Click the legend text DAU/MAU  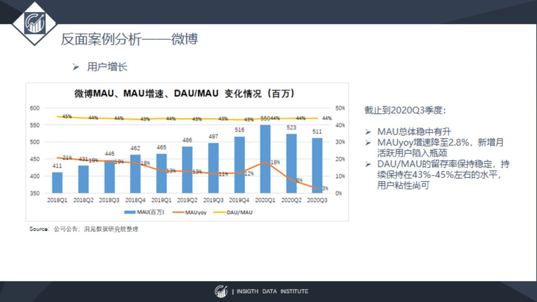coord(240,212)
